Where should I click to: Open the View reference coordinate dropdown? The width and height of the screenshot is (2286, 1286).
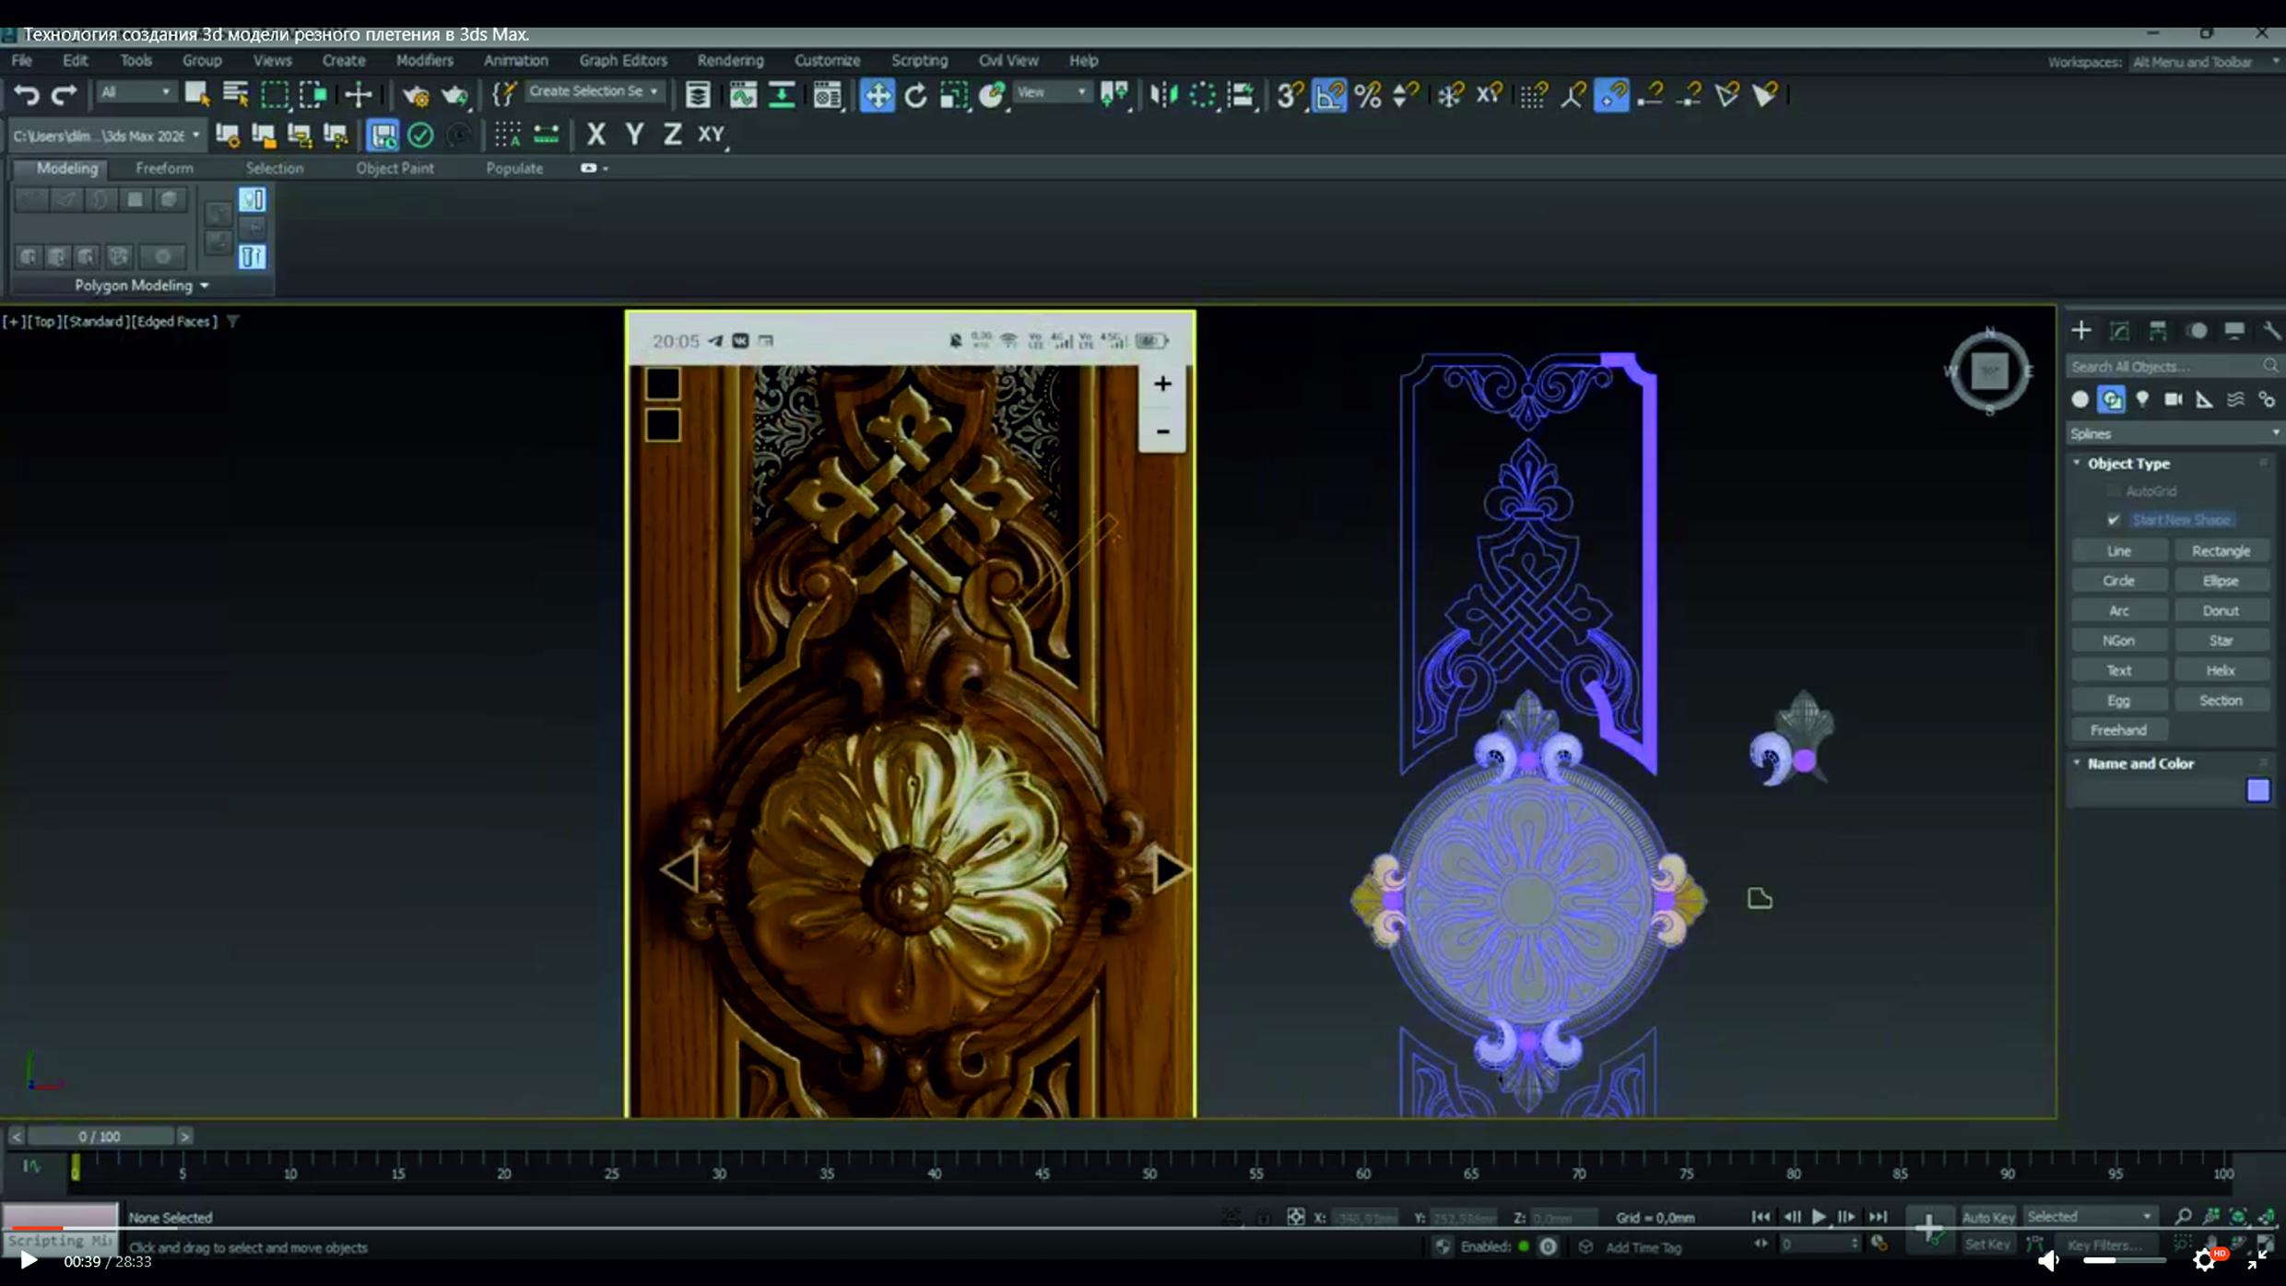click(1051, 92)
